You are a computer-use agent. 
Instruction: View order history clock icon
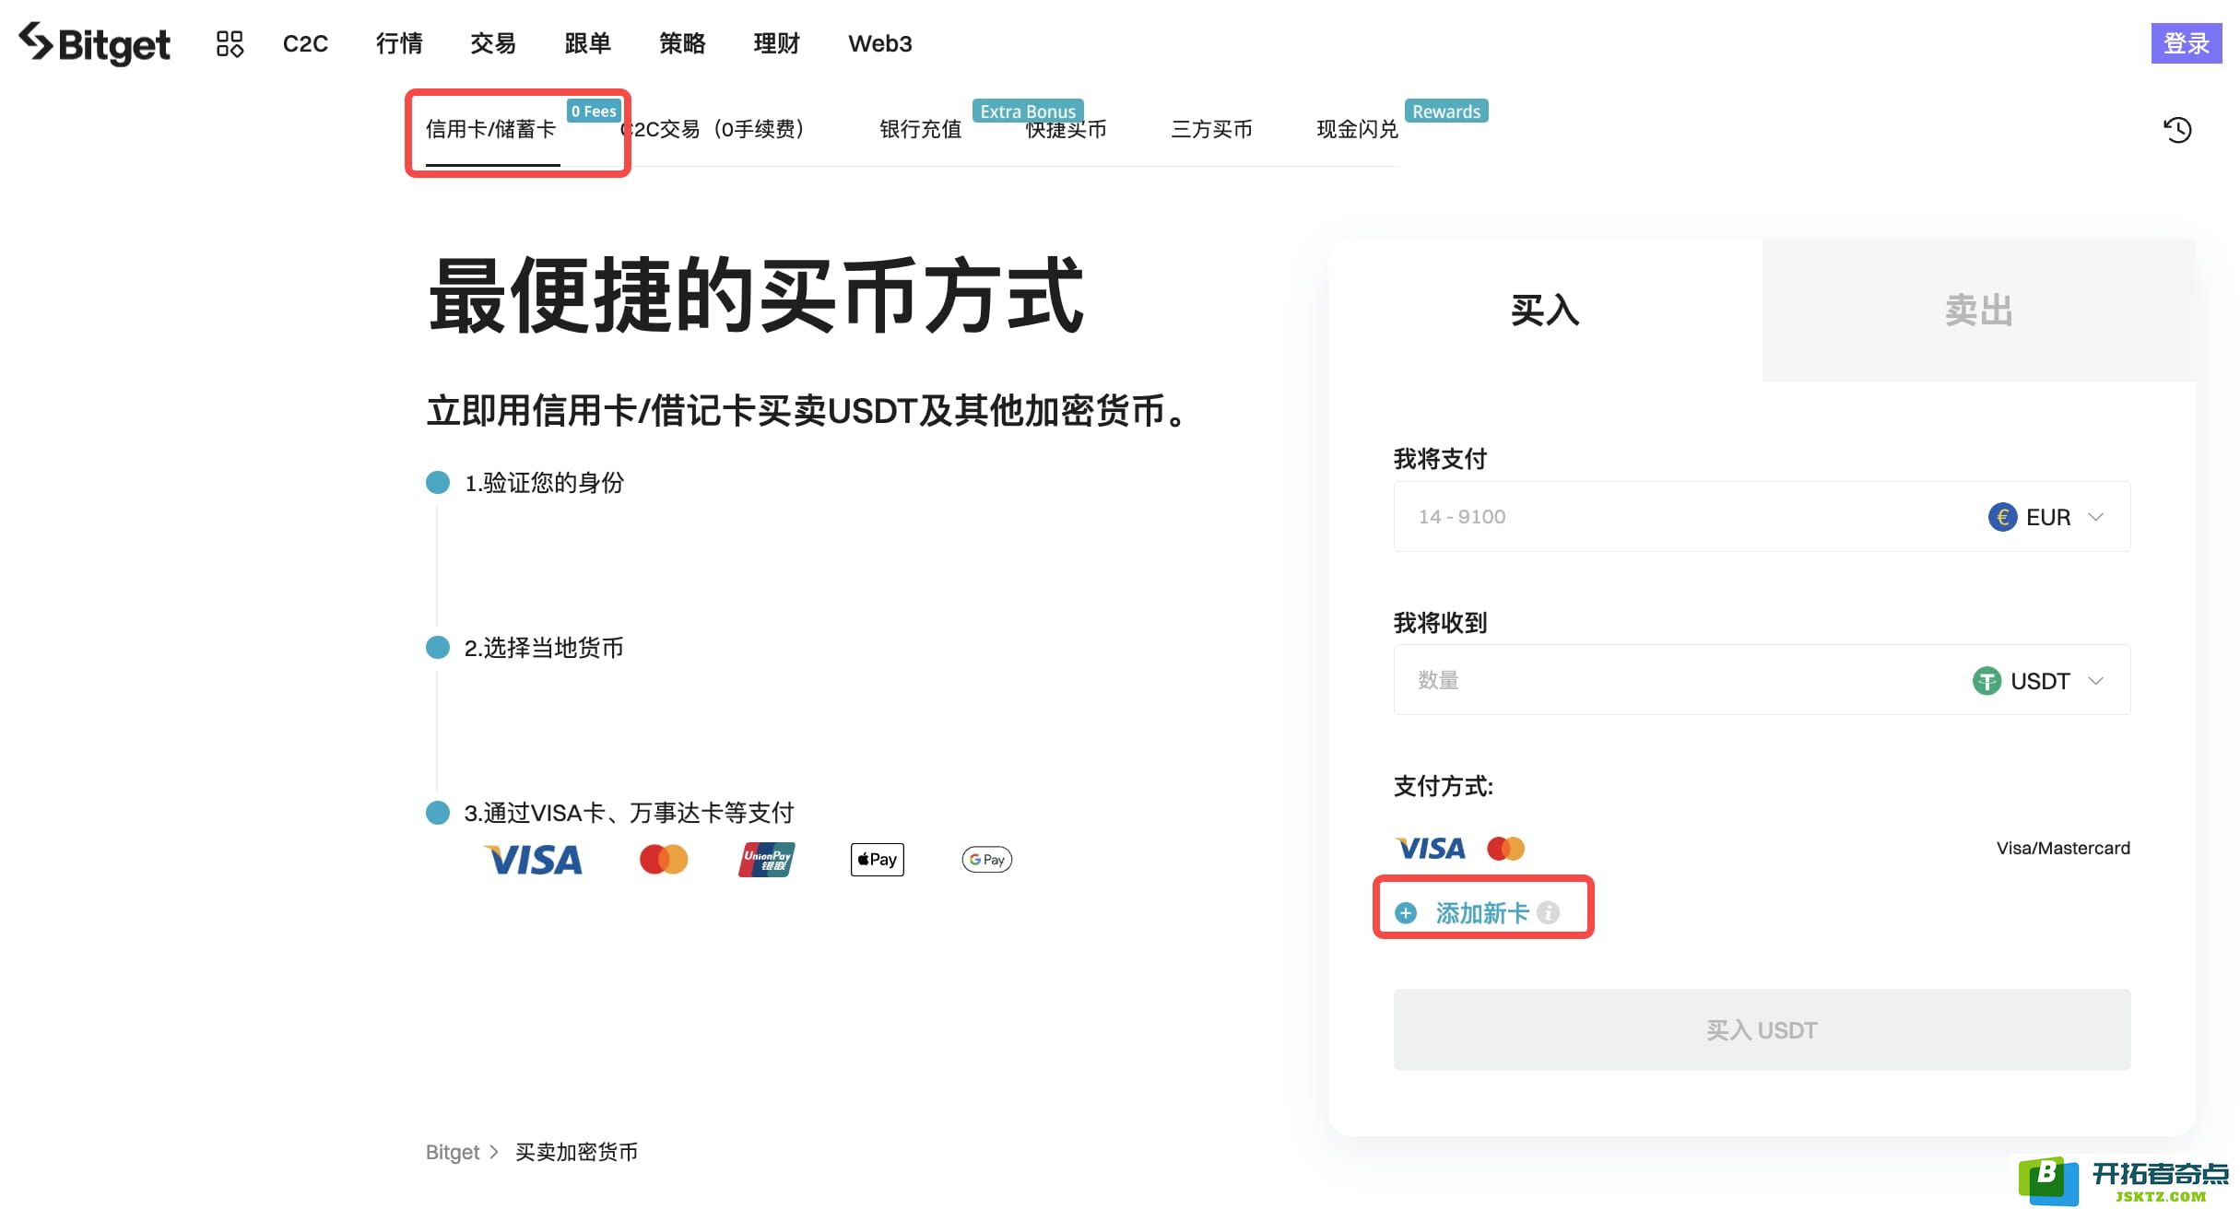click(x=2177, y=130)
